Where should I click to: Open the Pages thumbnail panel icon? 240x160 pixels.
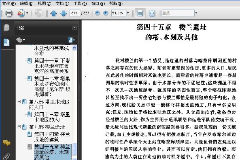click(x=6, y=28)
